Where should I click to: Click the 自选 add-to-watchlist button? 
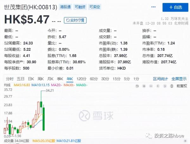pyautogui.click(x=175, y=7)
